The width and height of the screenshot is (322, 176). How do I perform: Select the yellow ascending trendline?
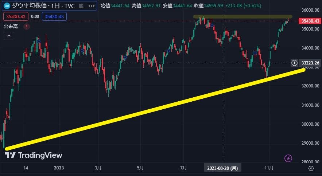click(x=155, y=109)
